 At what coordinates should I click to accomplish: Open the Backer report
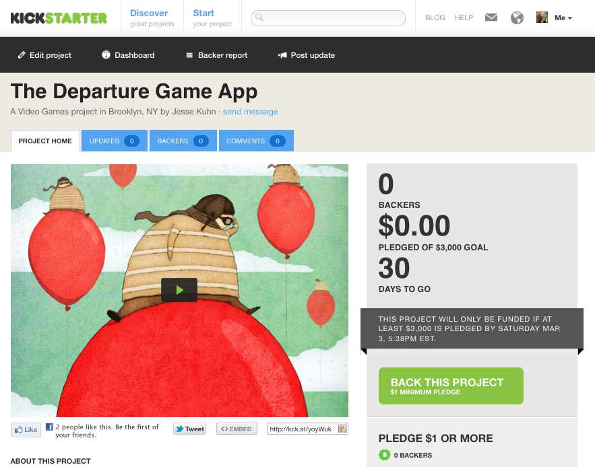click(x=217, y=55)
